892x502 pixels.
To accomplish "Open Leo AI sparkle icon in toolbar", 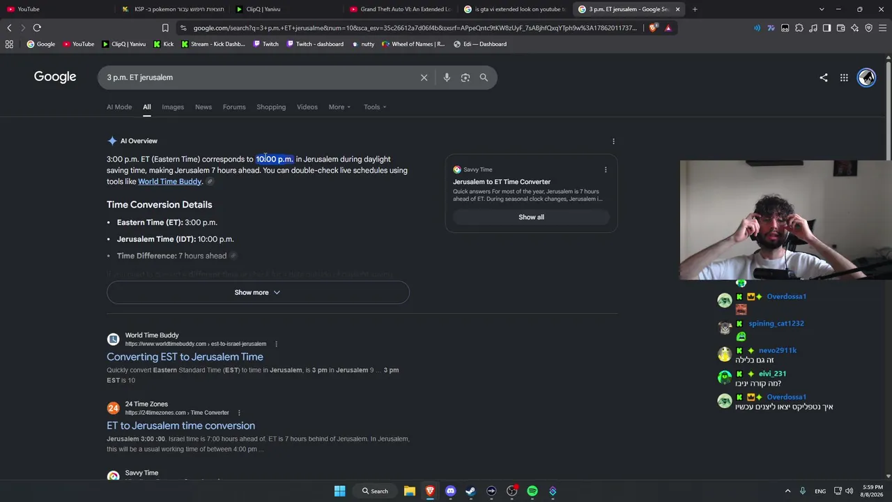I will pos(854,28).
